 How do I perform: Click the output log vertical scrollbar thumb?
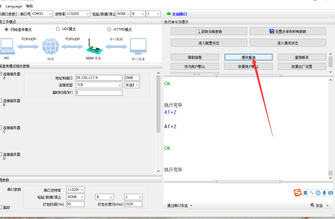point(330,173)
